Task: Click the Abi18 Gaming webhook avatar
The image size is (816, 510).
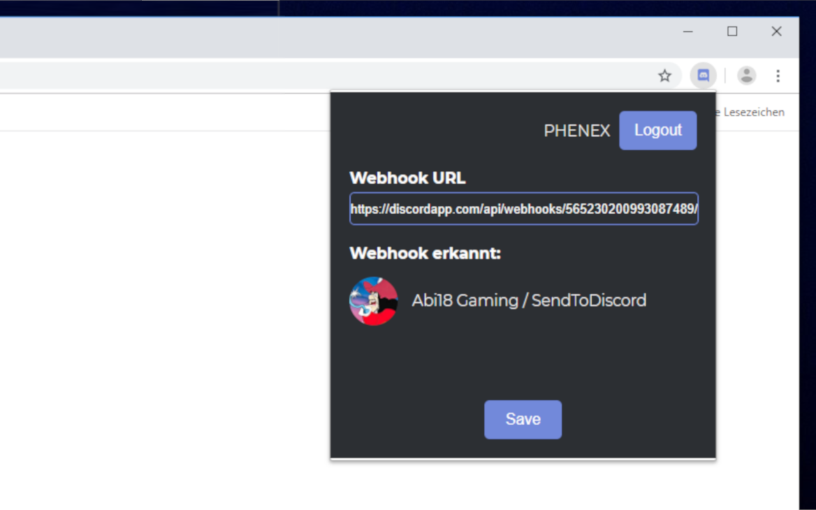Action: pyautogui.click(x=374, y=301)
